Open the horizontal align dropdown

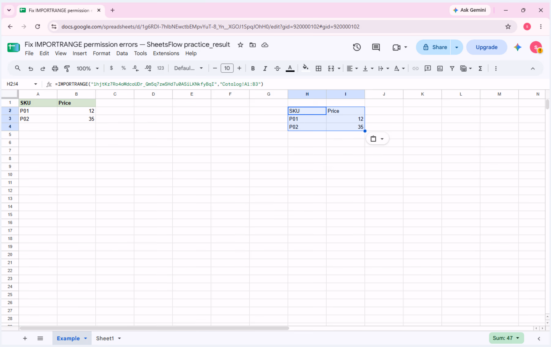click(x=352, y=68)
